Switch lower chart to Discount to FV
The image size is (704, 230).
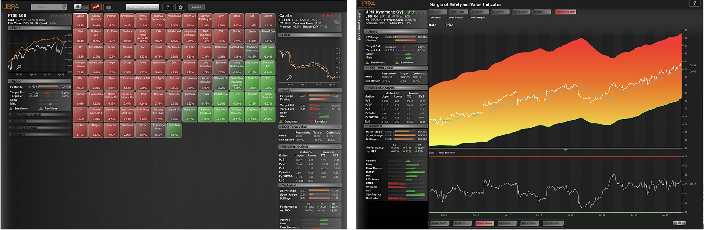point(439,223)
